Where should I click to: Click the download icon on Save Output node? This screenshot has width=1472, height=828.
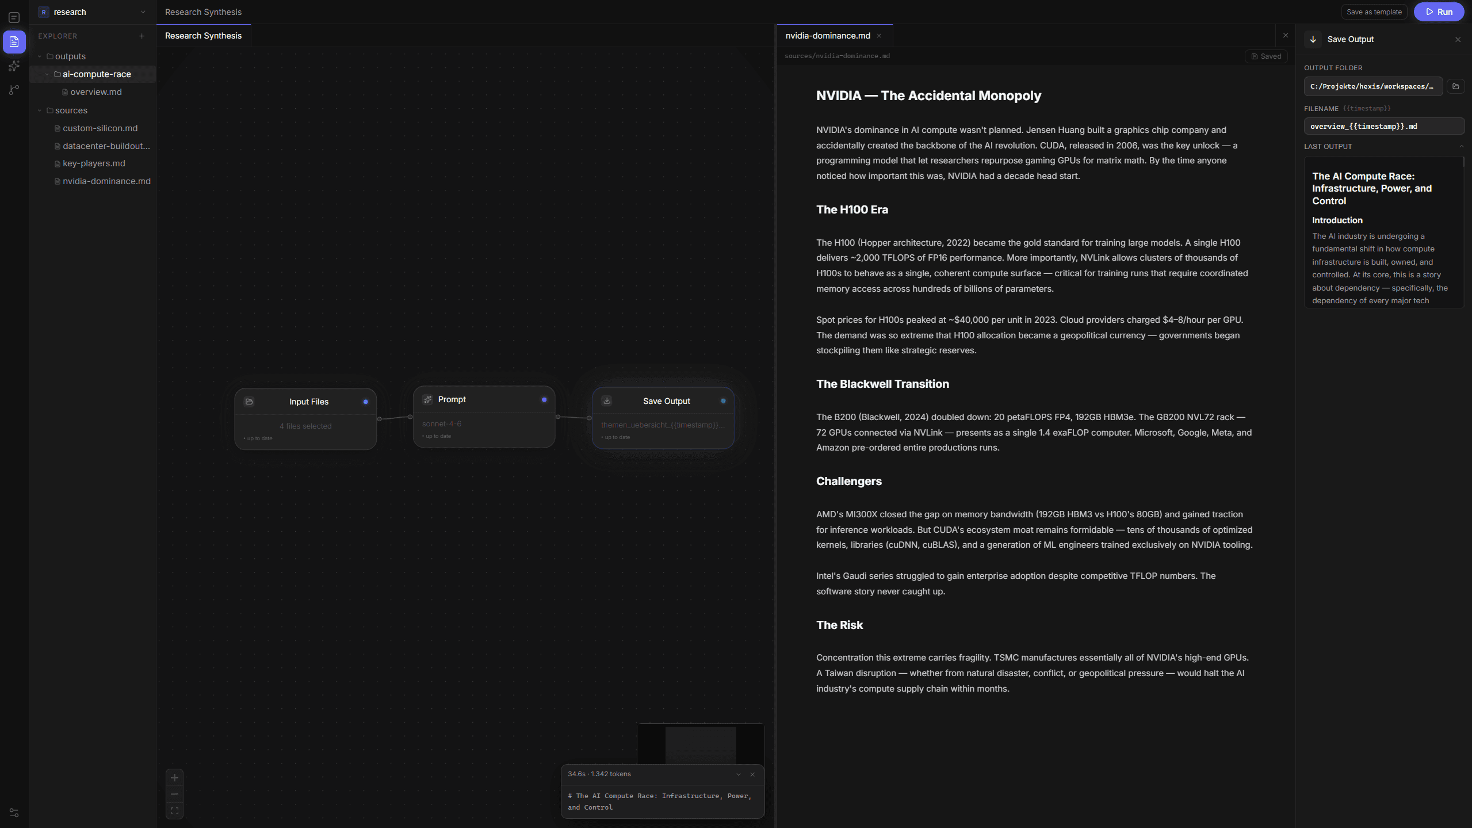click(x=607, y=401)
